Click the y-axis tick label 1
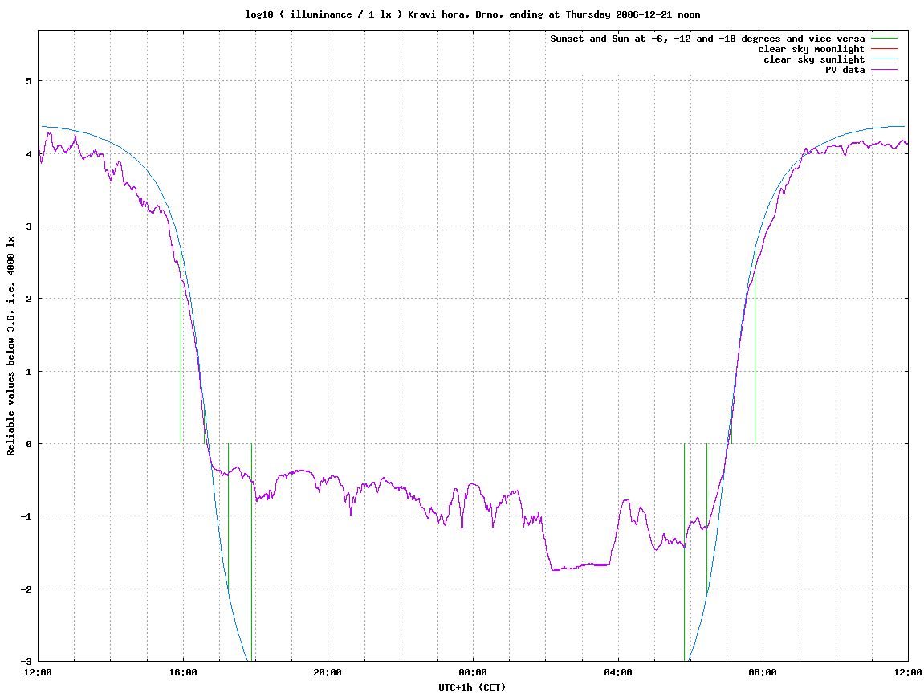 [x=29, y=372]
